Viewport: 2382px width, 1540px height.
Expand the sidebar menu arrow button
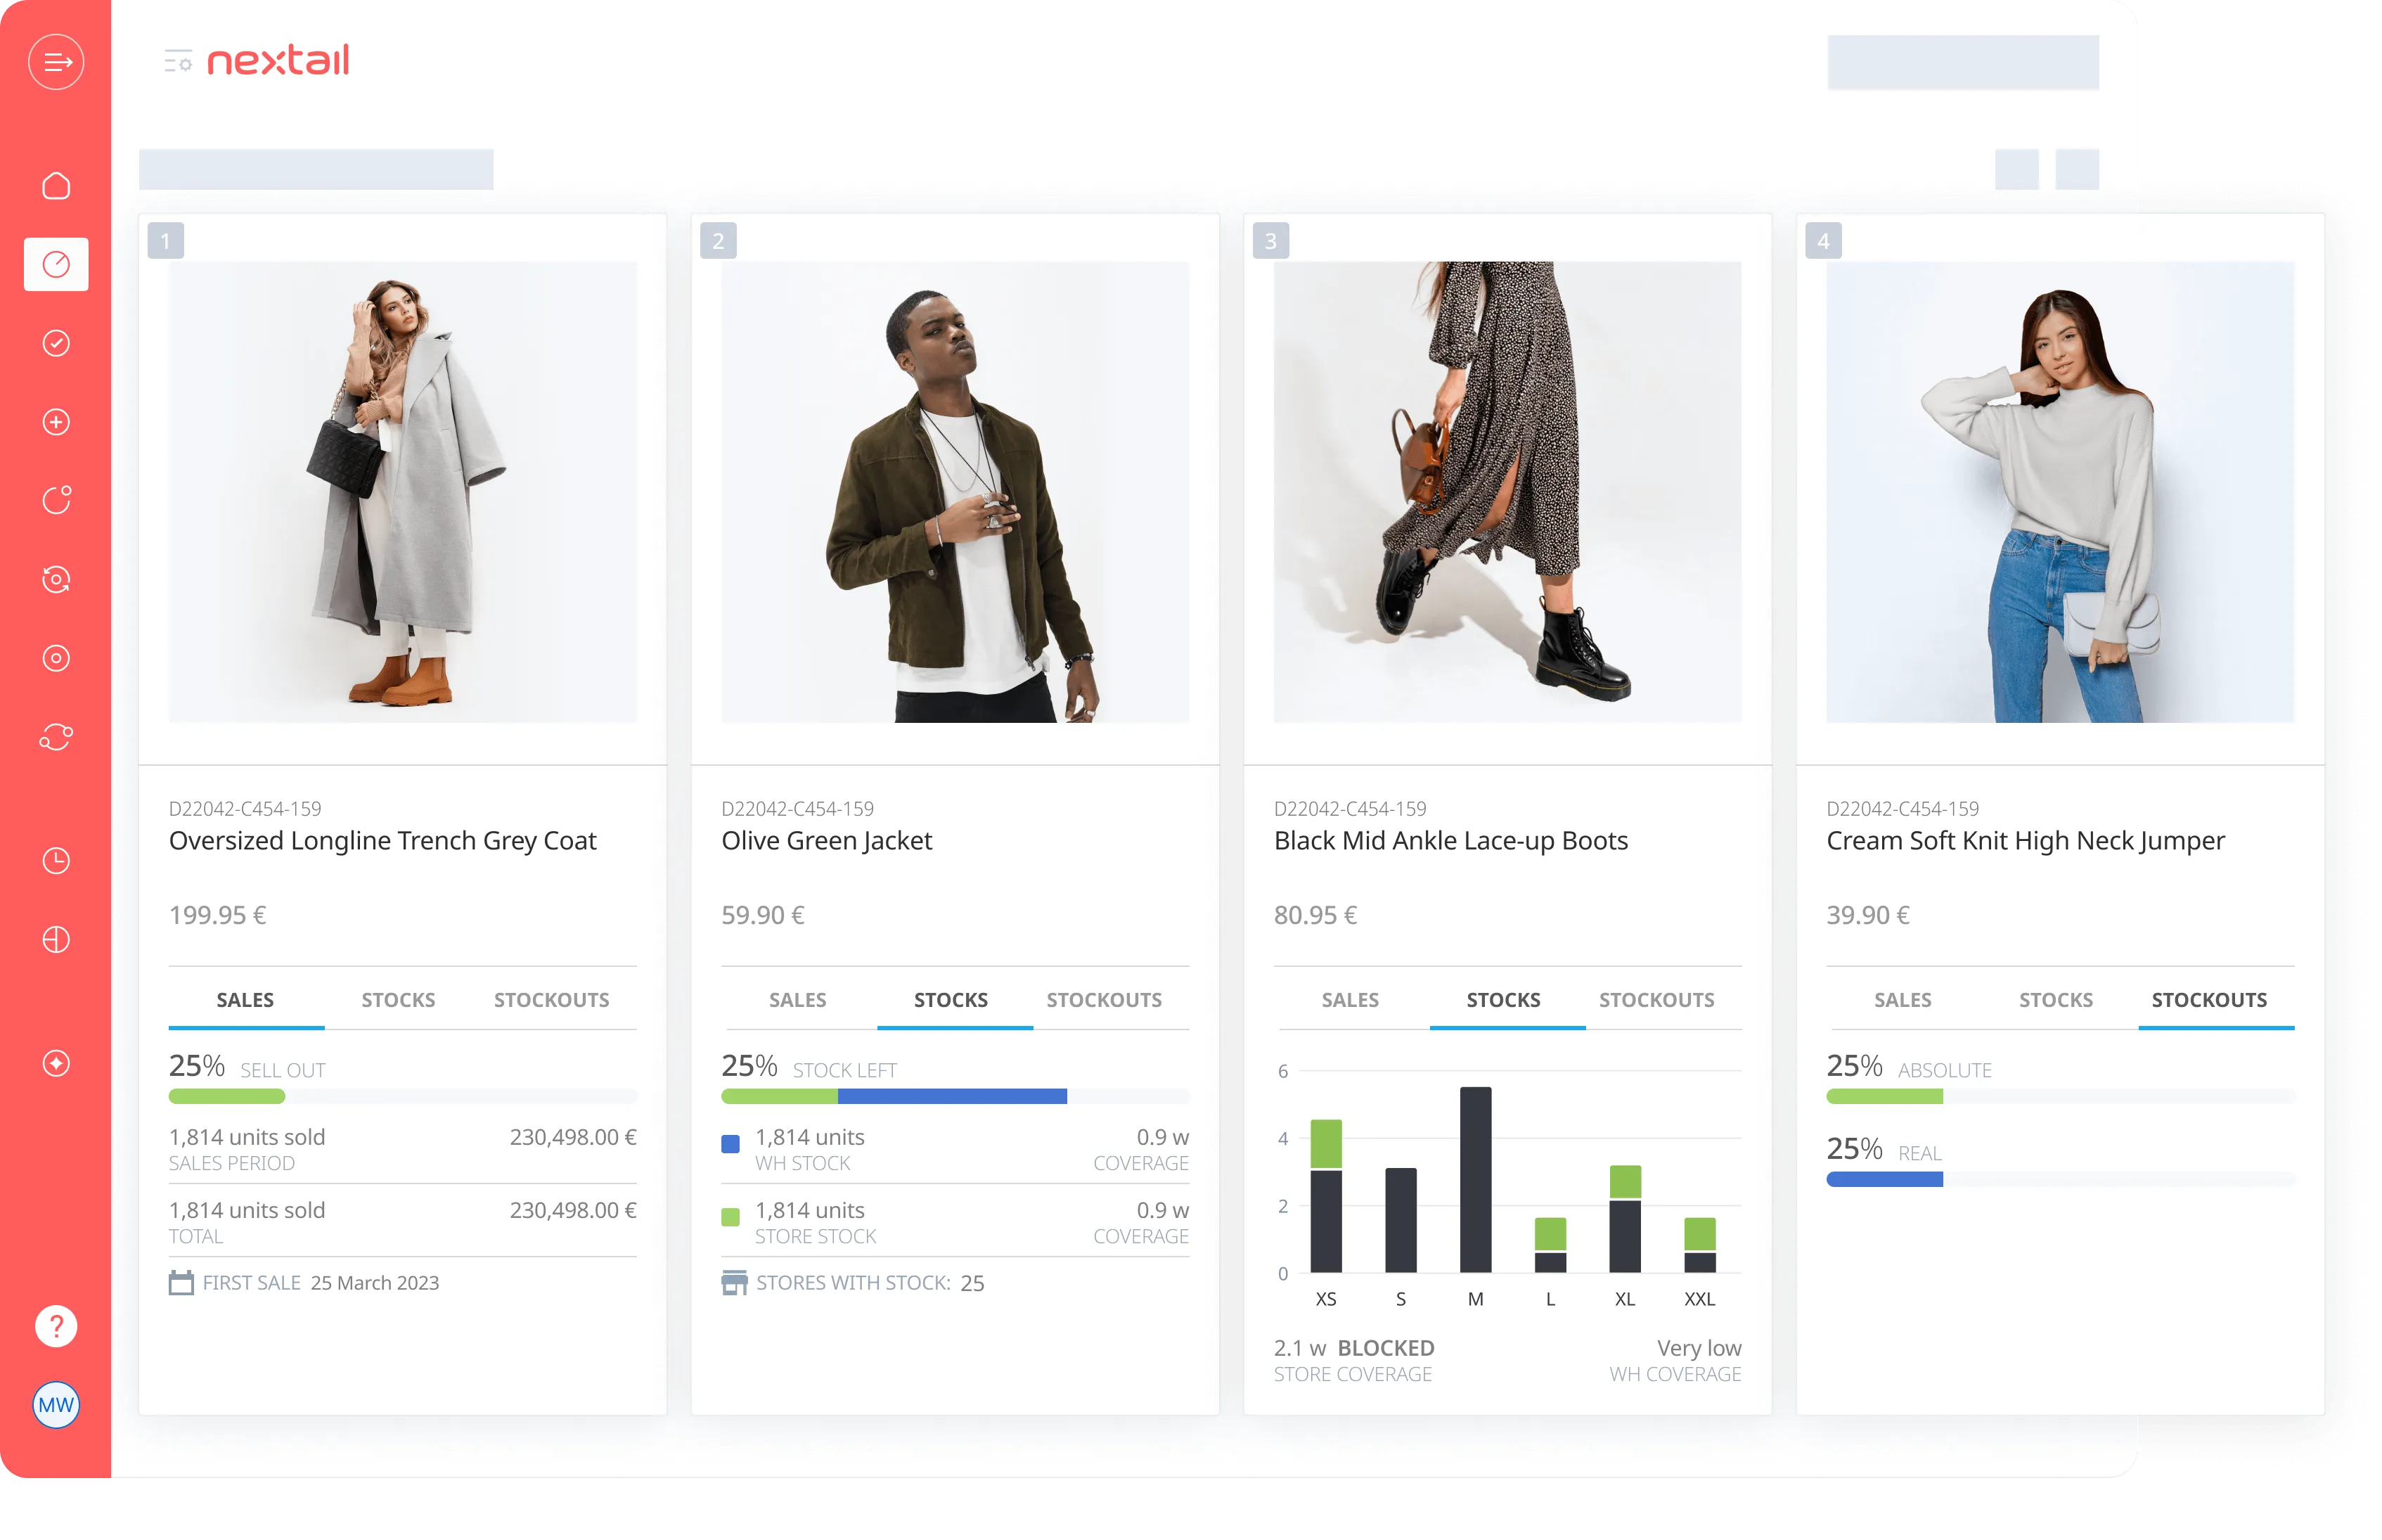[x=56, y=62]
